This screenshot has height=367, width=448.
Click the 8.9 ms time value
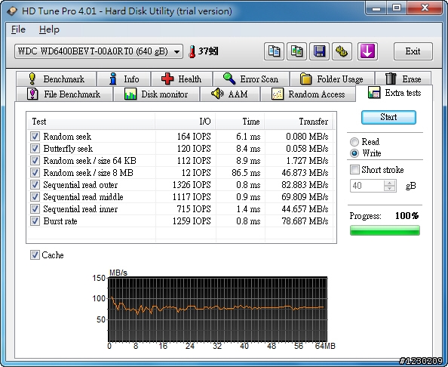[x=248, y=161]
